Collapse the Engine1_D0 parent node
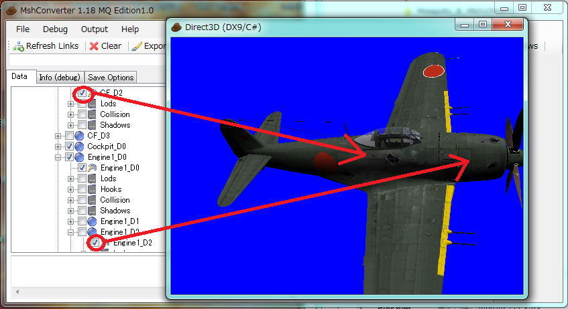The image size is (568, 309). point(58,158)
